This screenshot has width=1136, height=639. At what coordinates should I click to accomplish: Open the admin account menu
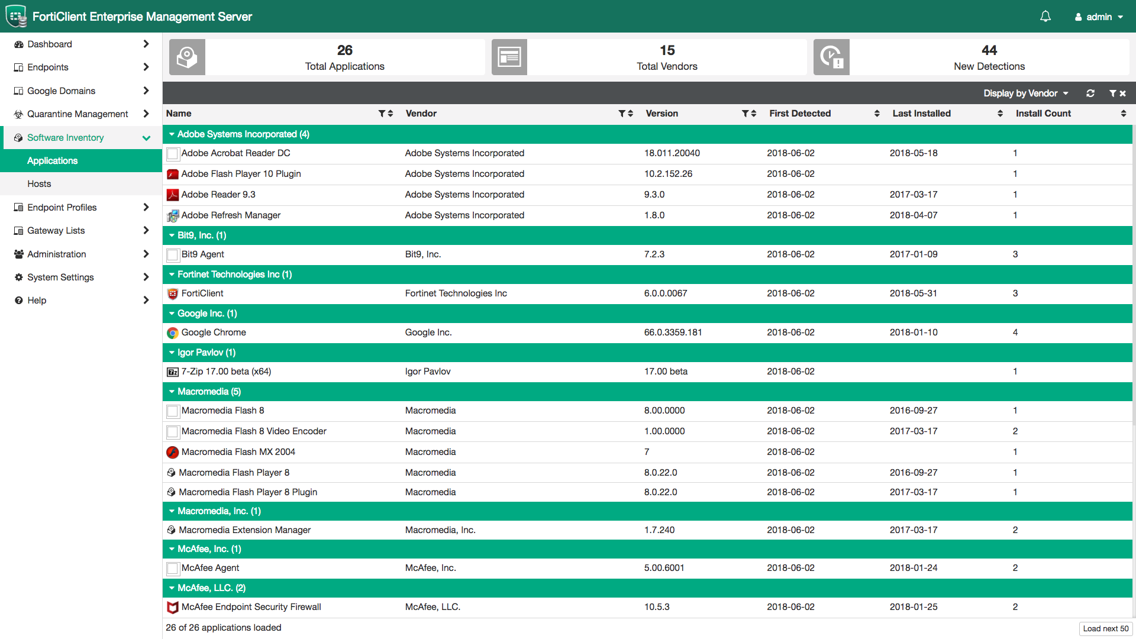pos(1098,17)
